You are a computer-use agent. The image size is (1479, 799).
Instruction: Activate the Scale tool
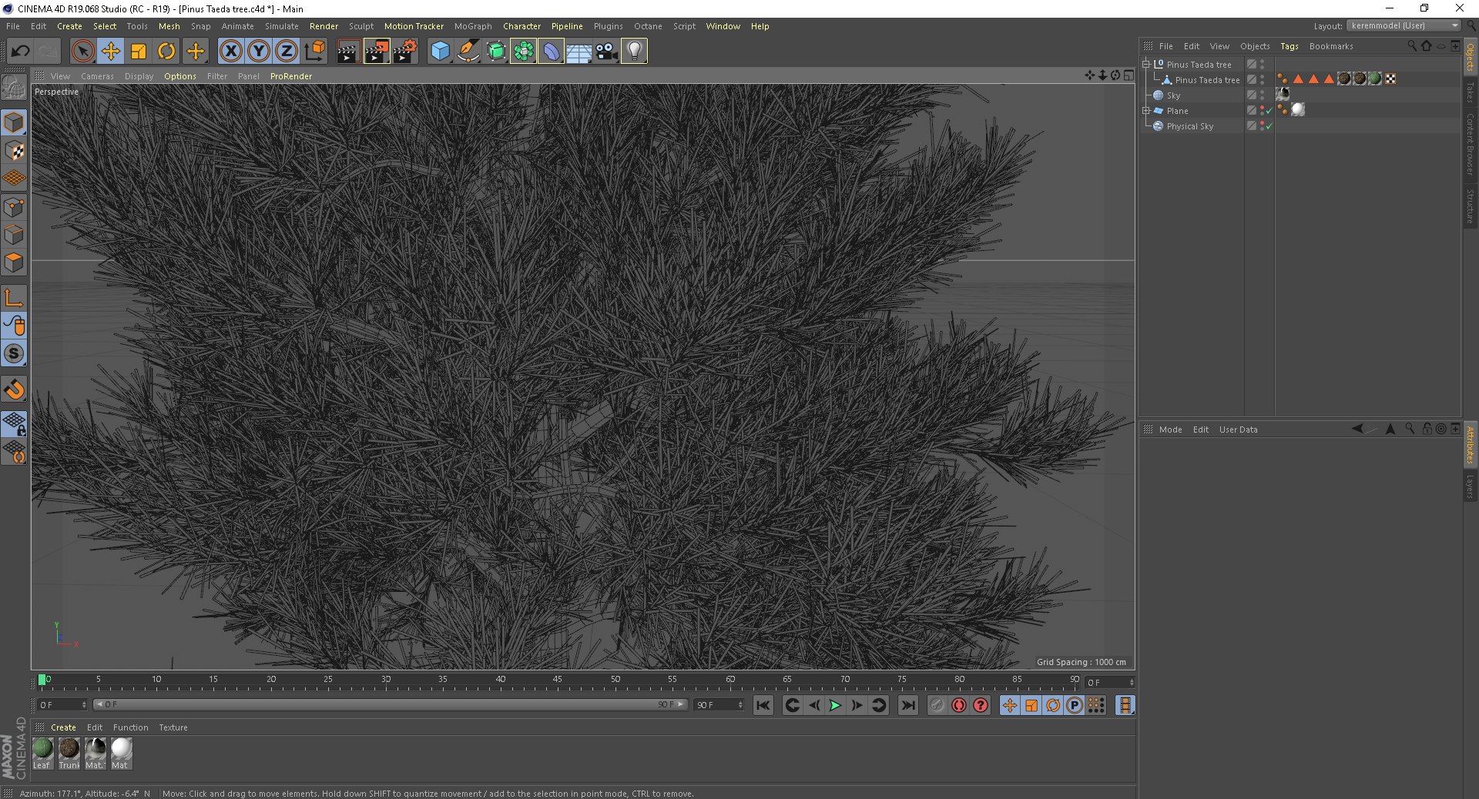[x=139, y=52]
